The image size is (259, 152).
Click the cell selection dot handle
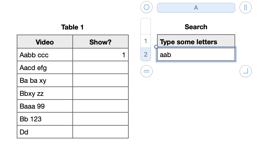pos(156,47)
